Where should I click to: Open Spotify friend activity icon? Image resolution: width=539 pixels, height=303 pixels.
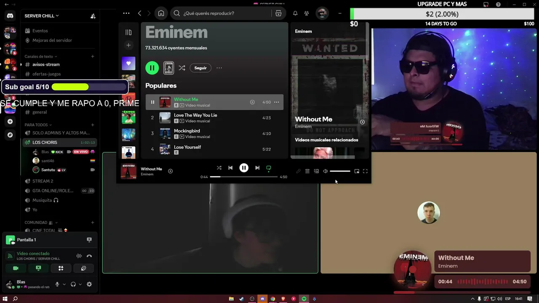(x=307, y=13)
